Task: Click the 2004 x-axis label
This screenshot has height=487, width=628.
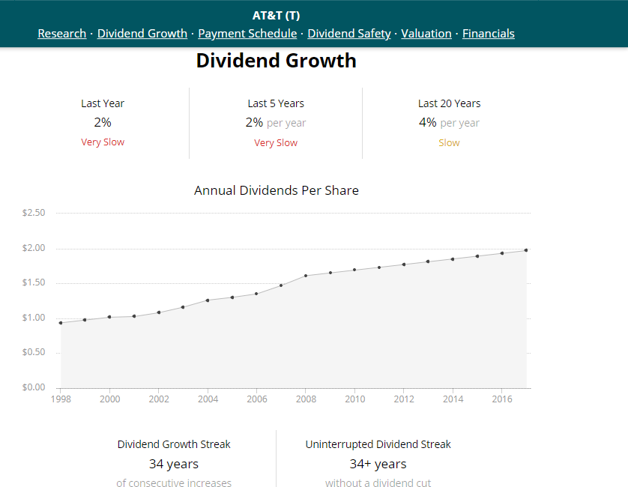Action: pyautogui.click(x=208, y=399)
